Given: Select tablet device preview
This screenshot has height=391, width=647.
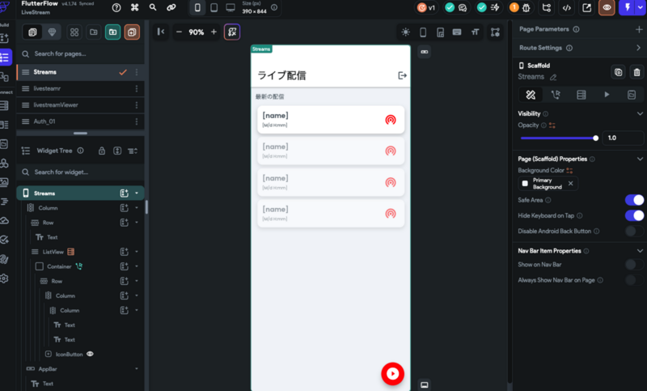Looking at the screenshot, I should coord(214,8).
